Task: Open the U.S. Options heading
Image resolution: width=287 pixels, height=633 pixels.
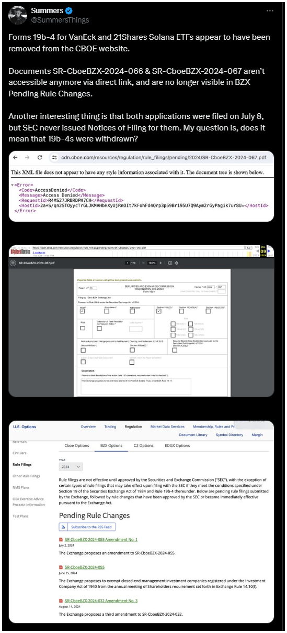Action: click(25, 427)
